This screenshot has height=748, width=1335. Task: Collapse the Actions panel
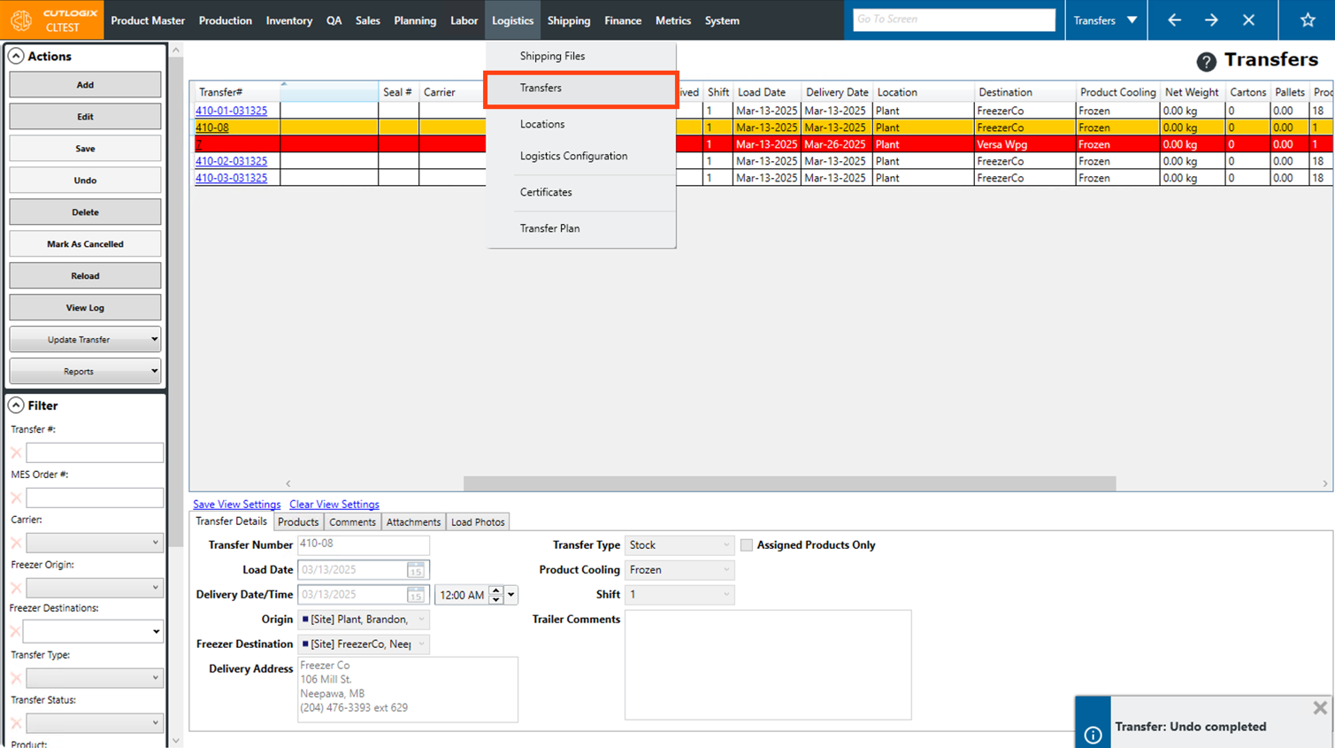pos(16,56)
